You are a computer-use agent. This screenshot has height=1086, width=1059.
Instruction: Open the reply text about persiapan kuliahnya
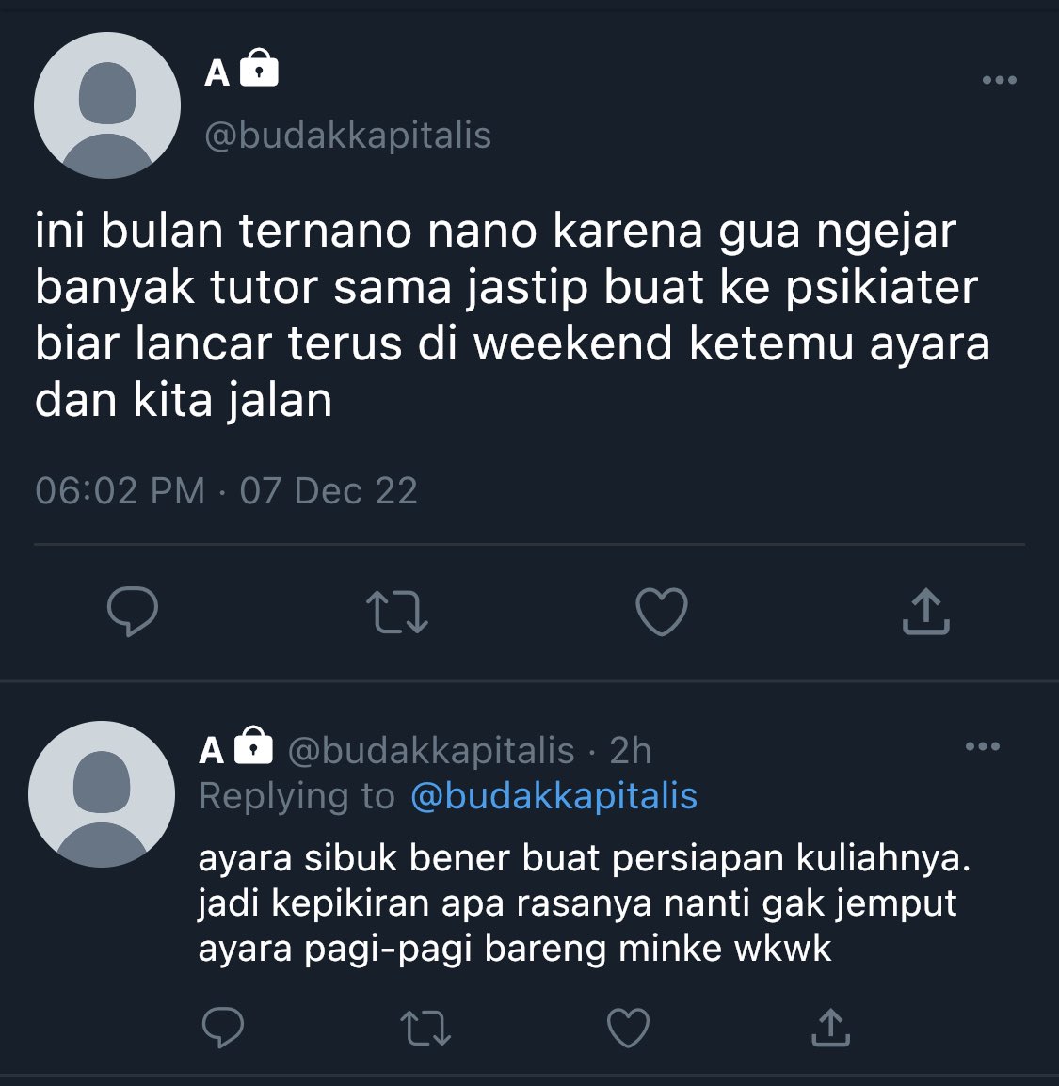(x=584, y=903)
